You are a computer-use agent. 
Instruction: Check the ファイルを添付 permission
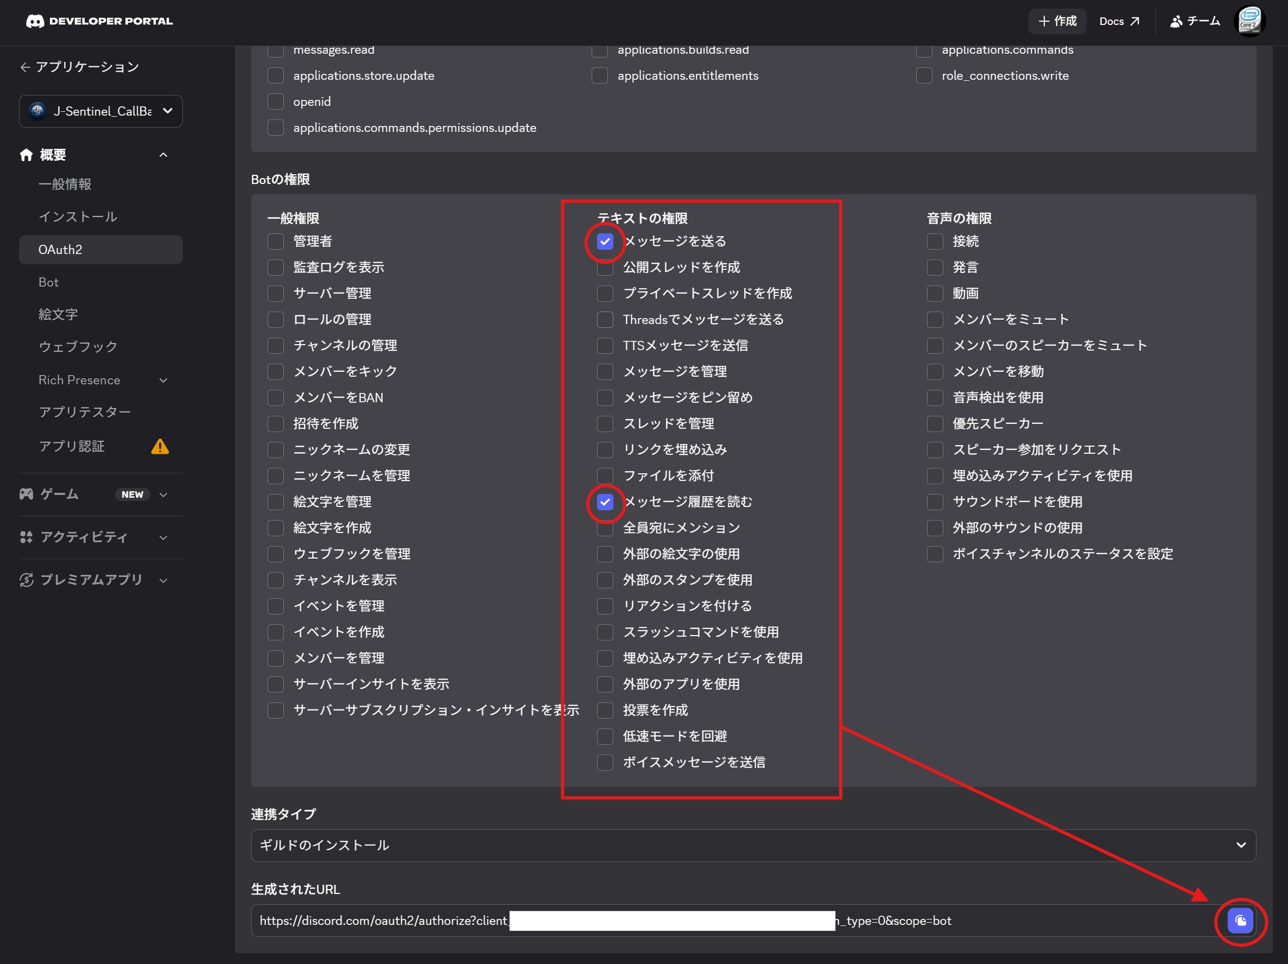click(x=605, y=475)
